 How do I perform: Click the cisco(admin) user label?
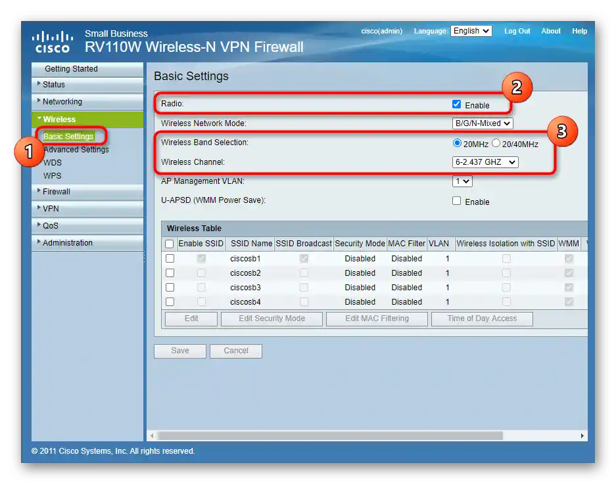(382, 31)
